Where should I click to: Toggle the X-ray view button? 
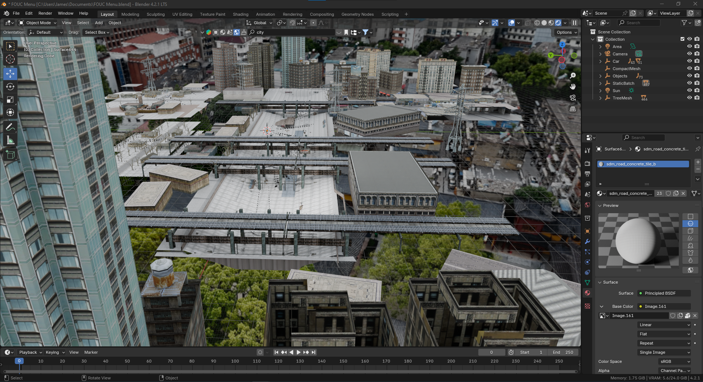[x=528, y=23]
